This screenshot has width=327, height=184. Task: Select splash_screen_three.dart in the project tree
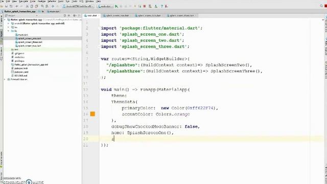click(30, 42)
